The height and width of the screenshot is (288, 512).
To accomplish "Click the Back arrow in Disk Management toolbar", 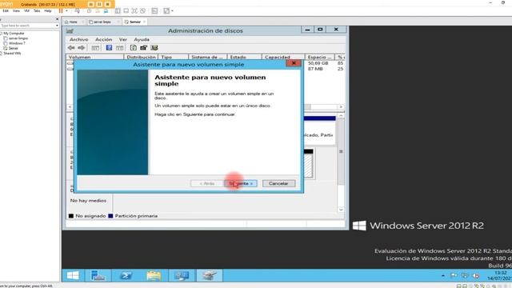I will [71, 48].
